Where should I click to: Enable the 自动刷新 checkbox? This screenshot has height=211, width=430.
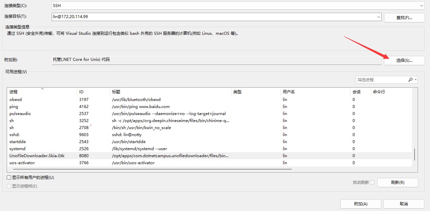tap(372, 182)
